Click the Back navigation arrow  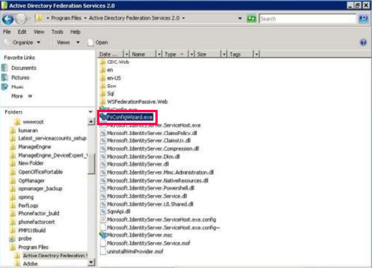[x=8, y=18]
